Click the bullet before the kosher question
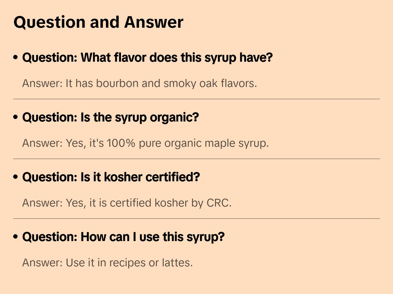 click(16, 177)
